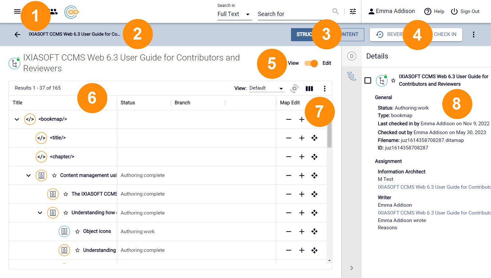Open the dependencies tree panel icon
The width and height of the screenshot is (491, 278).
[352, 76]
